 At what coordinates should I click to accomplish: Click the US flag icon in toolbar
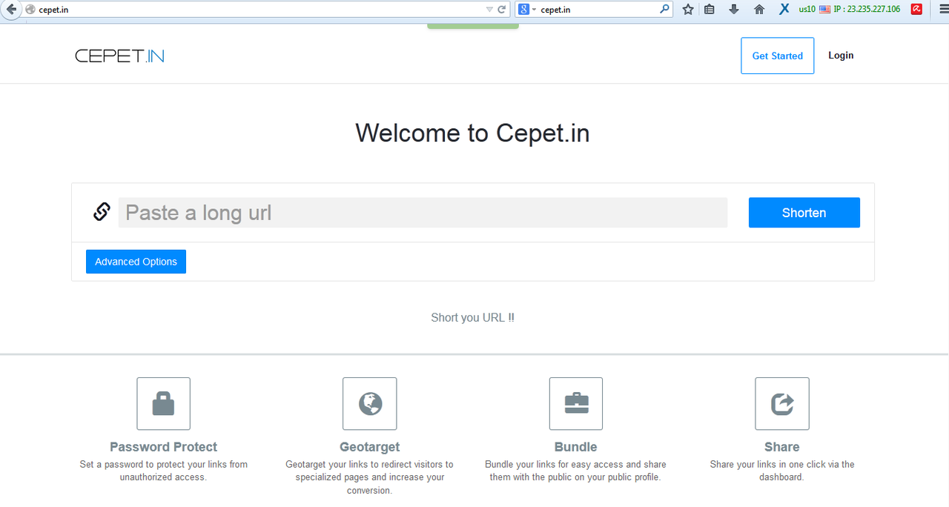pyautogui.click(x=824, y=10)
